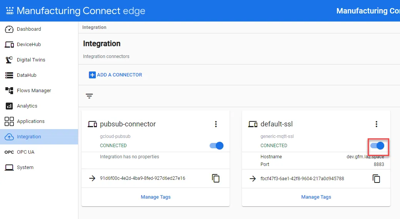Go to Dashboard in sidebar

[39, 29]
